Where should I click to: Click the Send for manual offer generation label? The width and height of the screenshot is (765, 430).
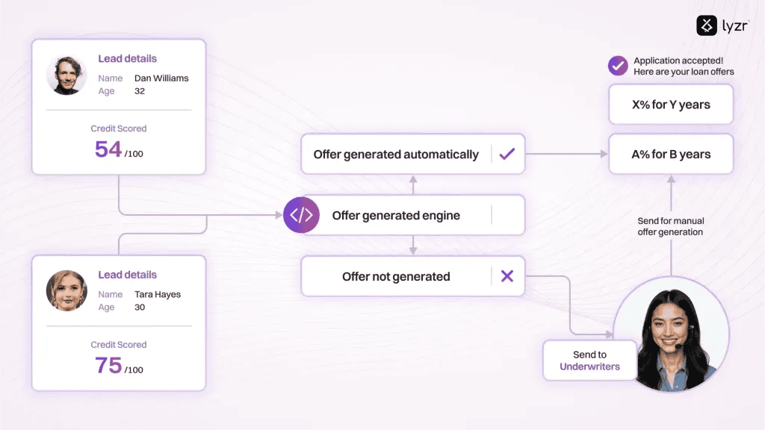(x=670, y=226)
